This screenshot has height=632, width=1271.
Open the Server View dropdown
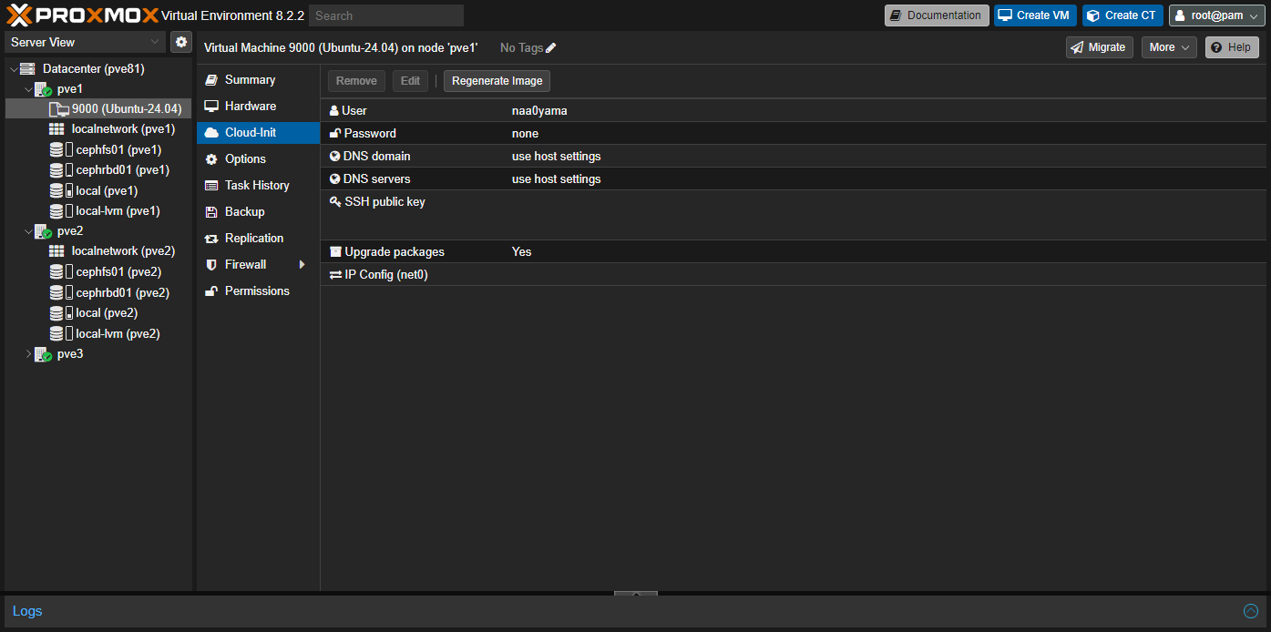pos(155,42)
